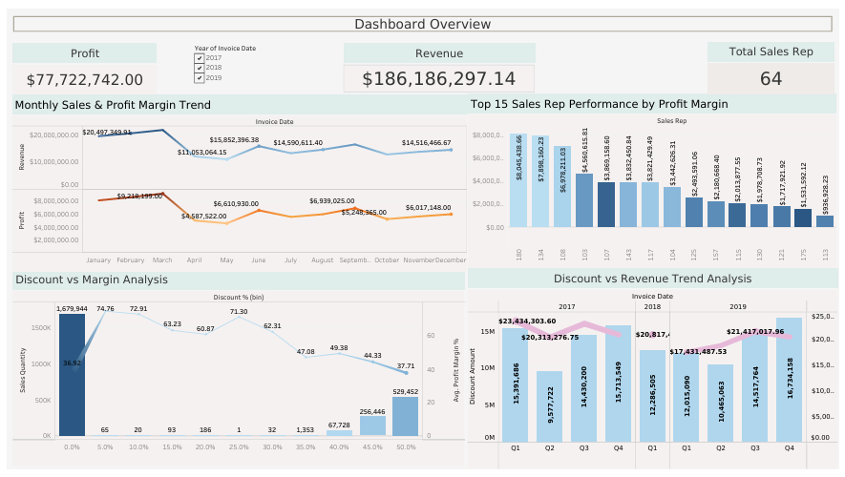Click the 2019 Q3 discount bar 14,517,764
This screenshot has height=477, width=845.
pyautogui.click(x=755, y=388)
